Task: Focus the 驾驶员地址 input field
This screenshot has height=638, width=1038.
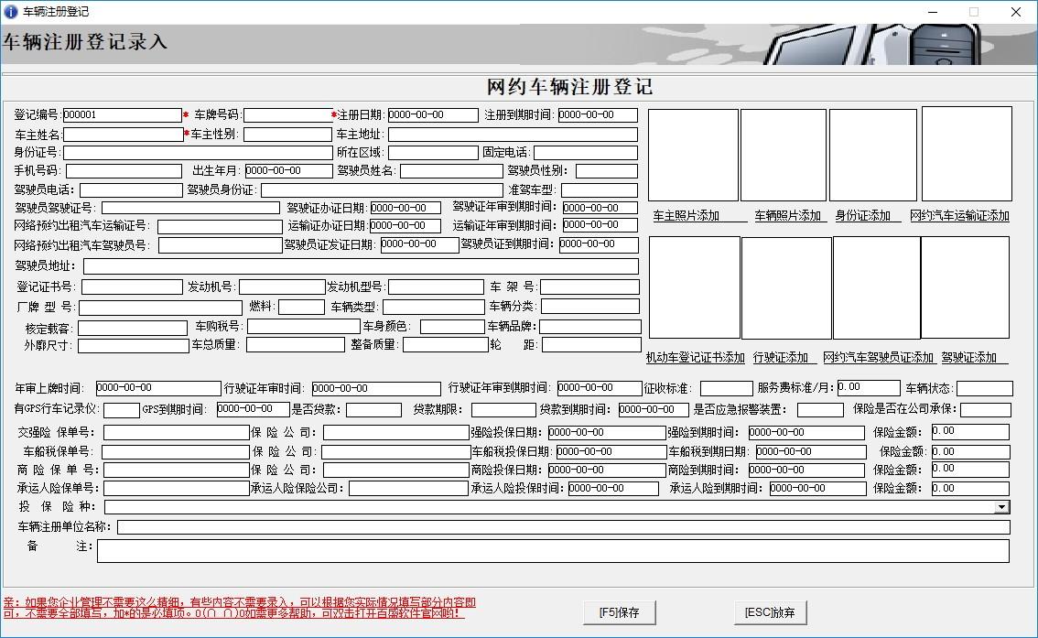Action: [x=361, y=266]
